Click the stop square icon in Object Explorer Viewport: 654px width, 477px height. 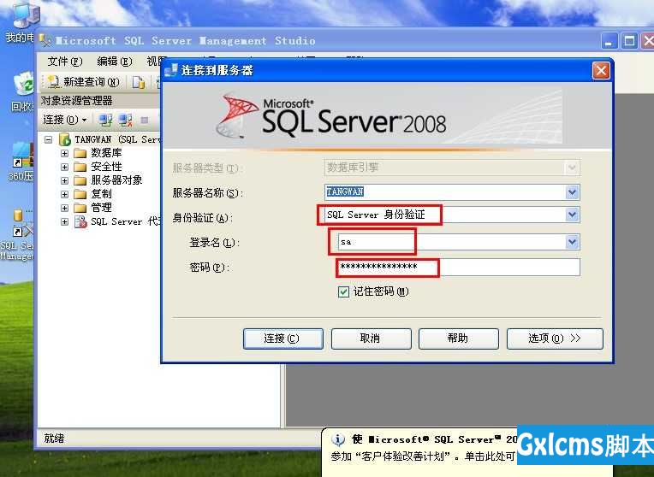[x=145, y=121]
